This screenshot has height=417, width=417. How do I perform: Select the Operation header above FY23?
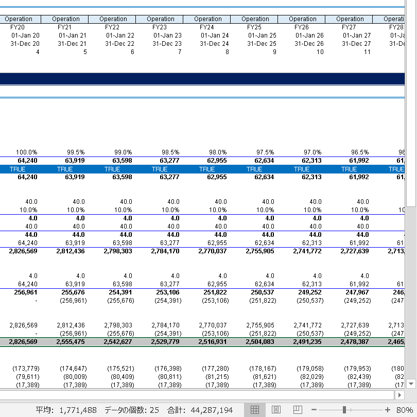point(160,19)
